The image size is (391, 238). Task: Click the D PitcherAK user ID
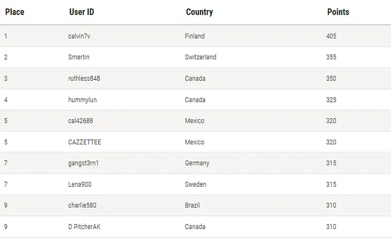click(84, 227)
